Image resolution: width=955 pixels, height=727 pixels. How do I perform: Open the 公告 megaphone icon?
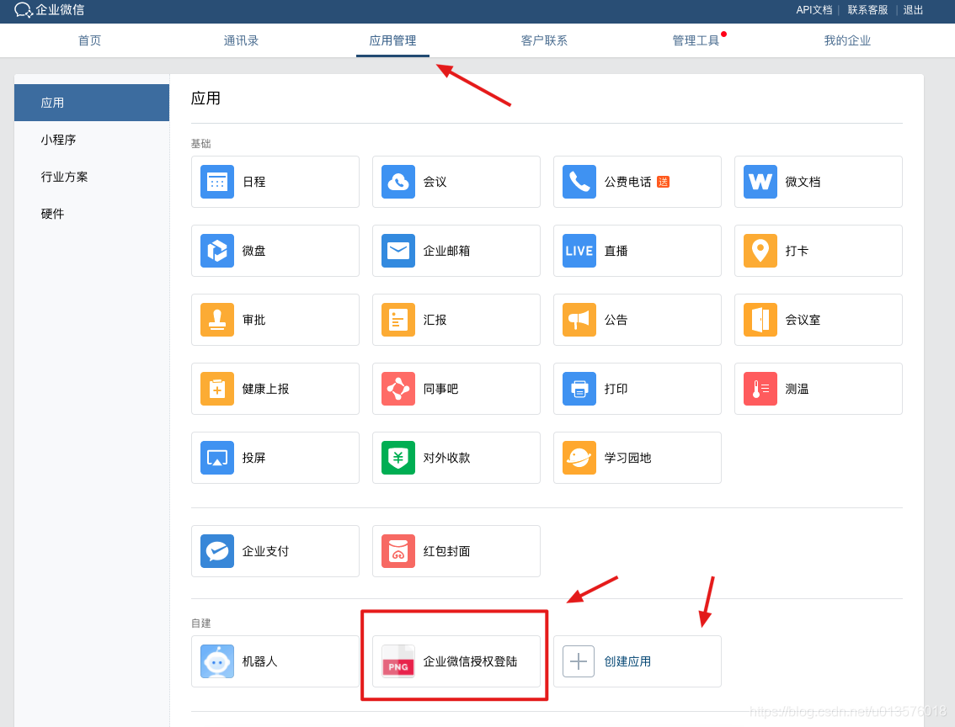coord(579,320)
